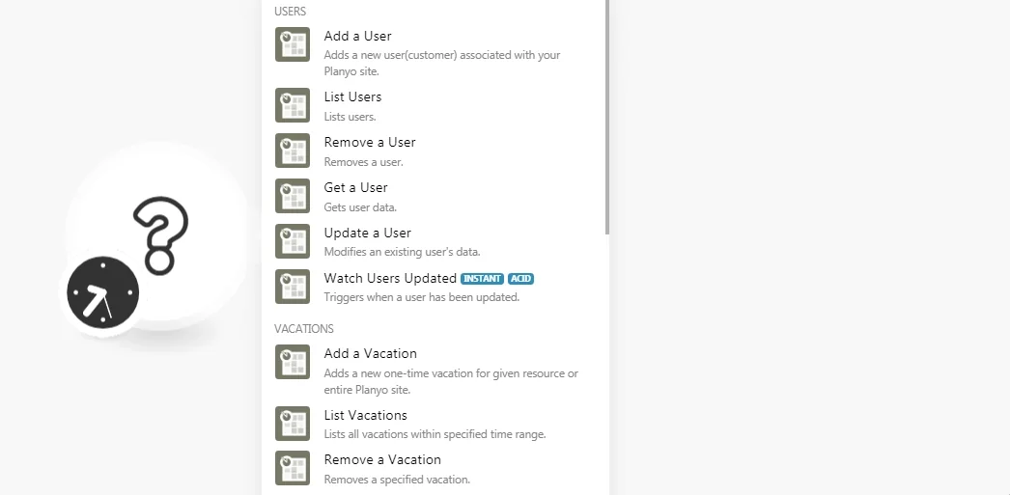Choose the Update a User action
Viewport: 1010px width, 495px height.
[435, 241]
